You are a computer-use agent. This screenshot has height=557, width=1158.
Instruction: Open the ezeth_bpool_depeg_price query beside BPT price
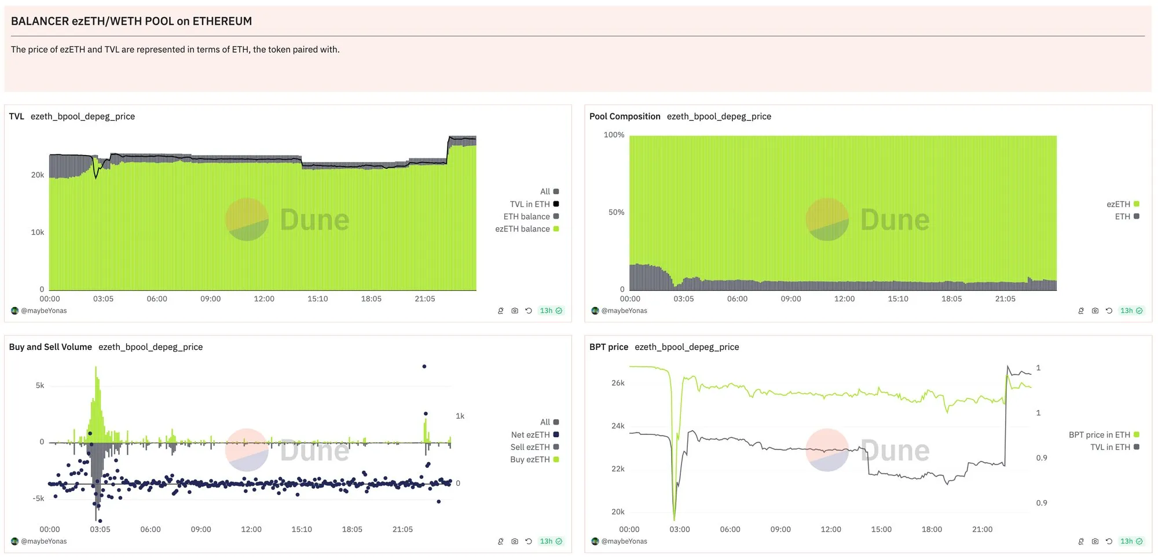click(687, 347)
